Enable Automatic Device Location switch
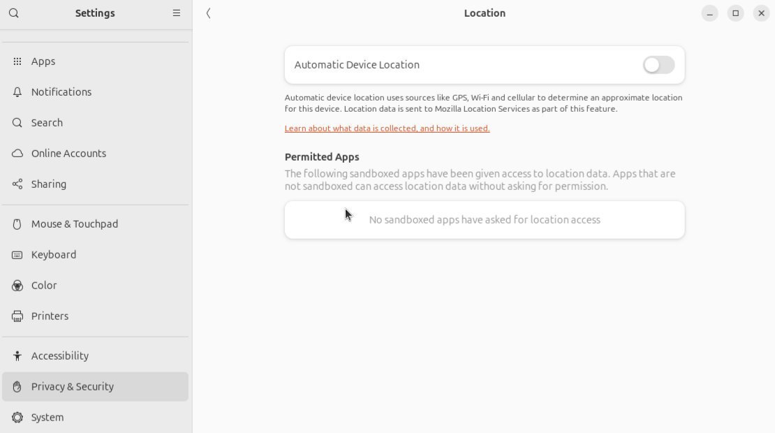Screen dimensions: 775x433 [658, 65]
